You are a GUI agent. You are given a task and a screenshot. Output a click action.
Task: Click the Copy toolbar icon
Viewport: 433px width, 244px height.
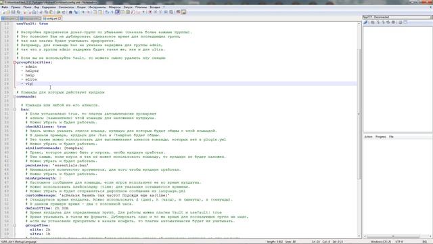(x=46, y=12)
